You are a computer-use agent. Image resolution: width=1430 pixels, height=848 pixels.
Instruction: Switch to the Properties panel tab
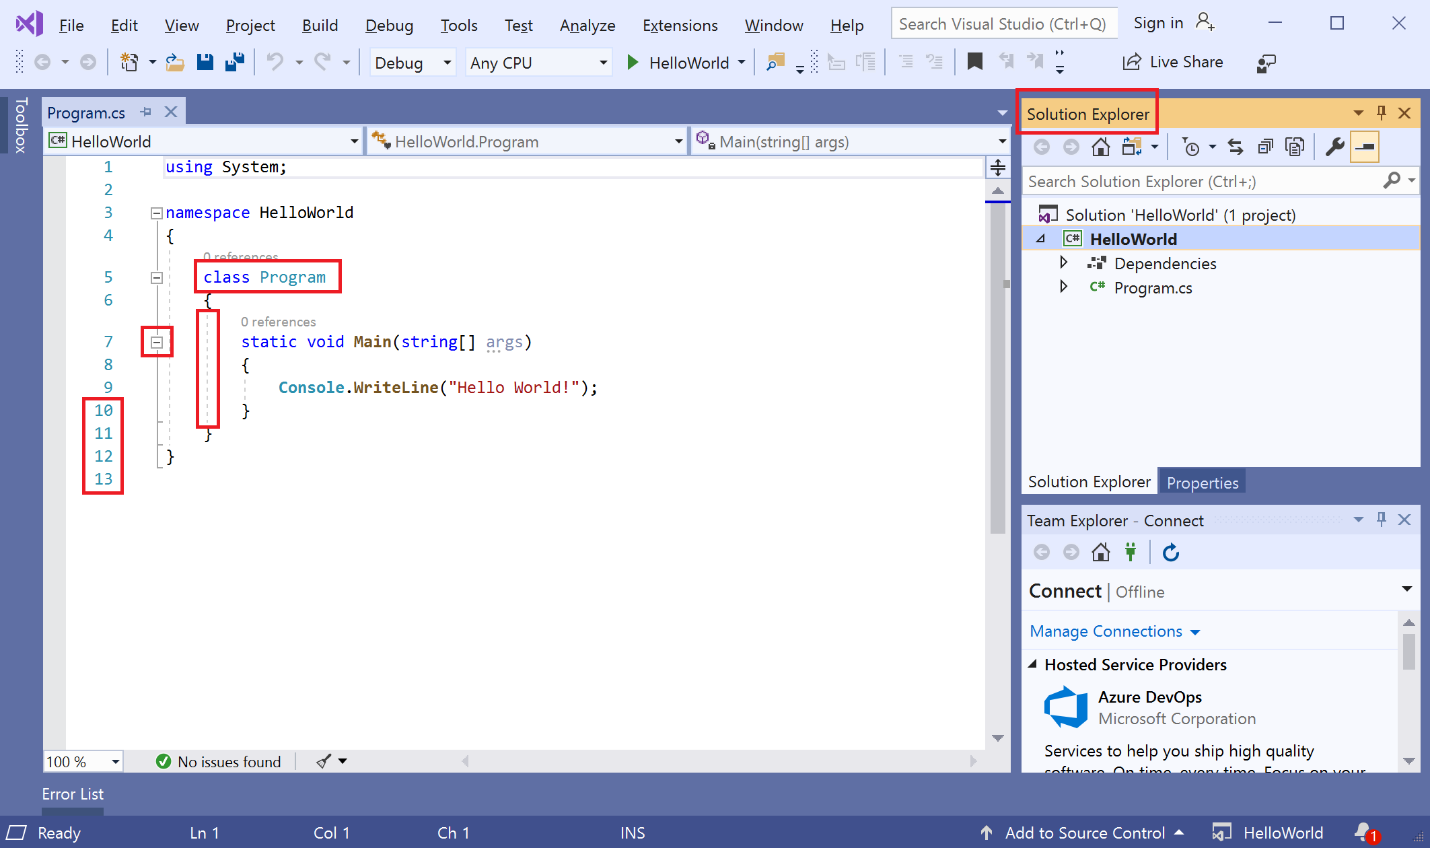click(x=1202, y=482)
